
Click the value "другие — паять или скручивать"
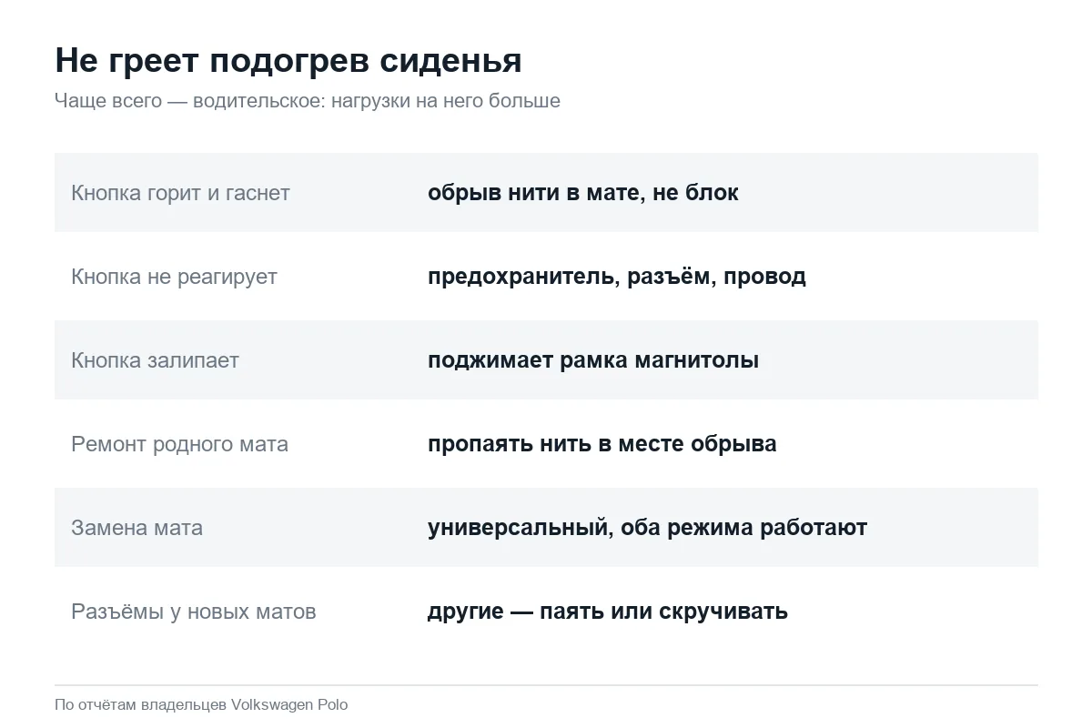tap(608, 612)
